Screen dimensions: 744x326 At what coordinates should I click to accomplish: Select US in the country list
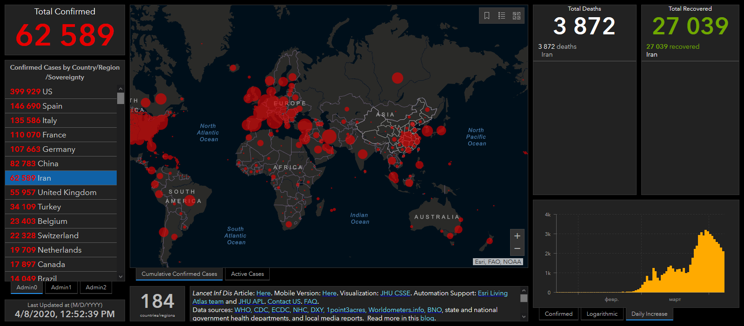(x=61, y=91)
